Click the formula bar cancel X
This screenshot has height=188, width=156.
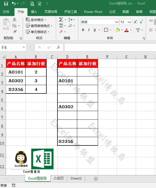[40, 47]
